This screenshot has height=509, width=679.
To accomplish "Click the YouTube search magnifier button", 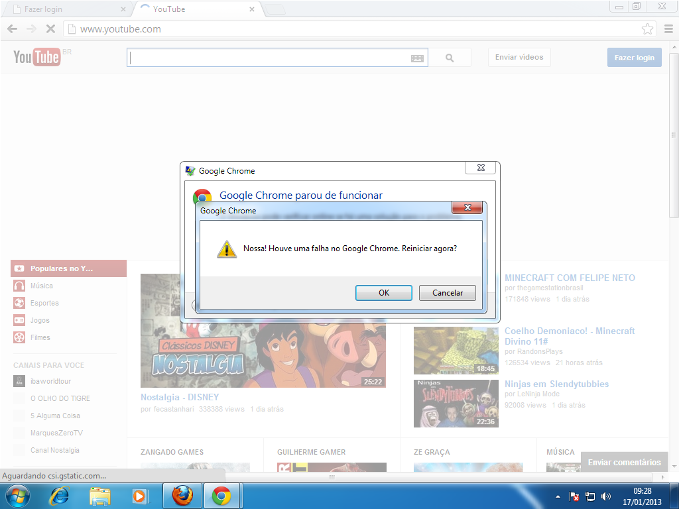I will point(450,58).
